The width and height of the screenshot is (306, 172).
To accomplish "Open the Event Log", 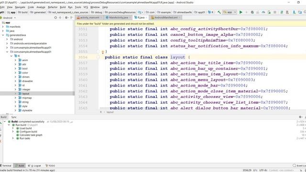I will coord(300,166).
